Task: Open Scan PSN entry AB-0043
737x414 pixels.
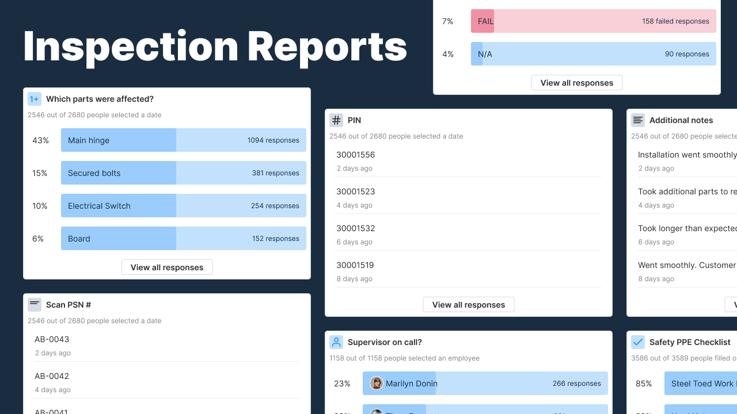Action: [52, 339]
